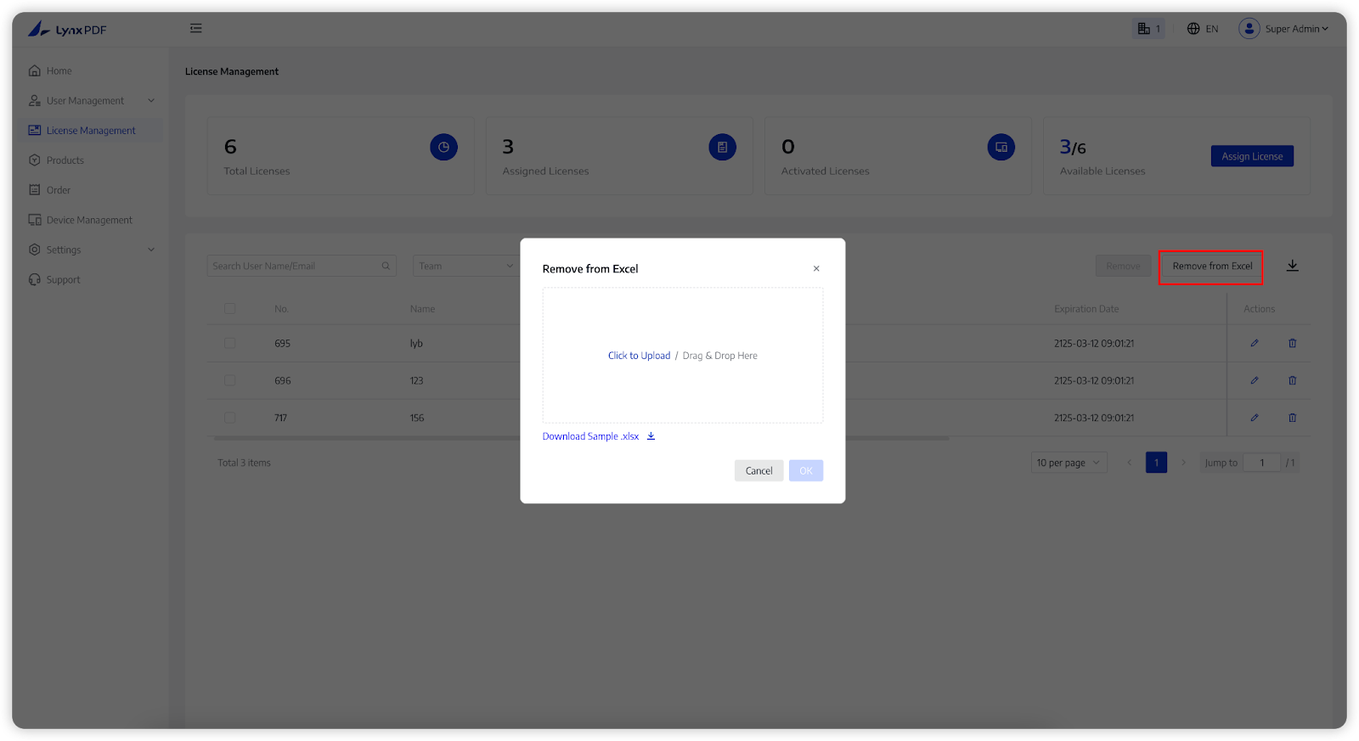Check the checkbox for row 695
Screen dimensions: 1359x741
click(x=230, y=343)
